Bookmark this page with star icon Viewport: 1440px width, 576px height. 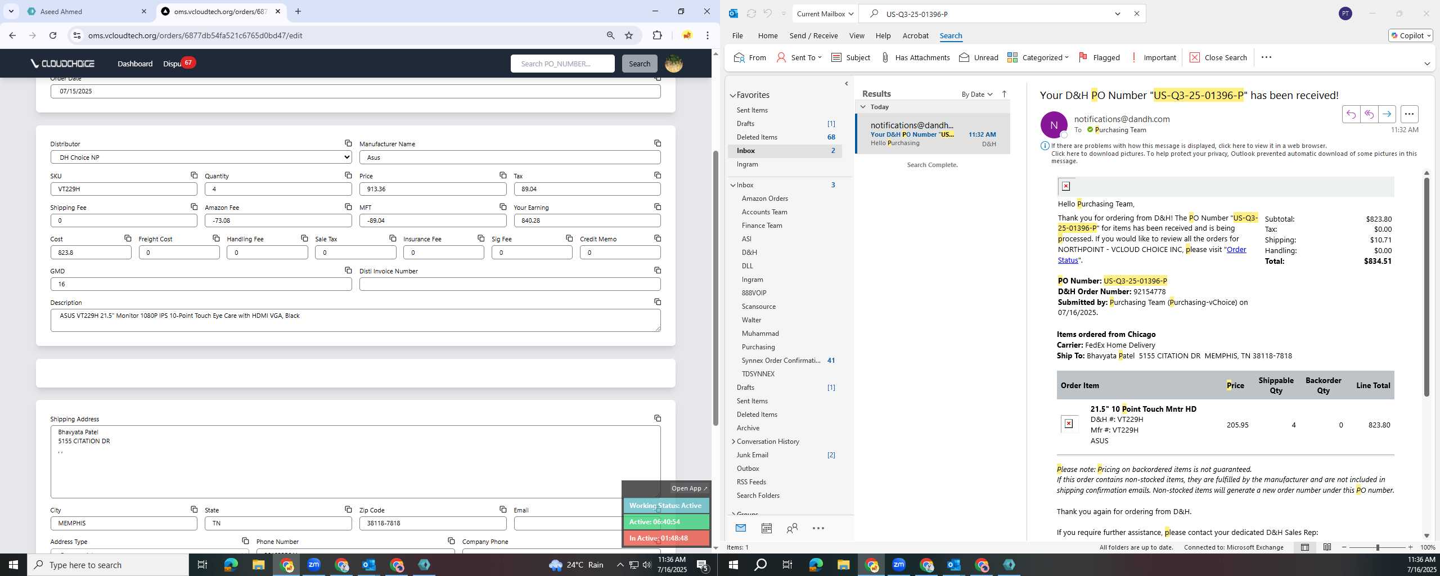coord(629,35)
